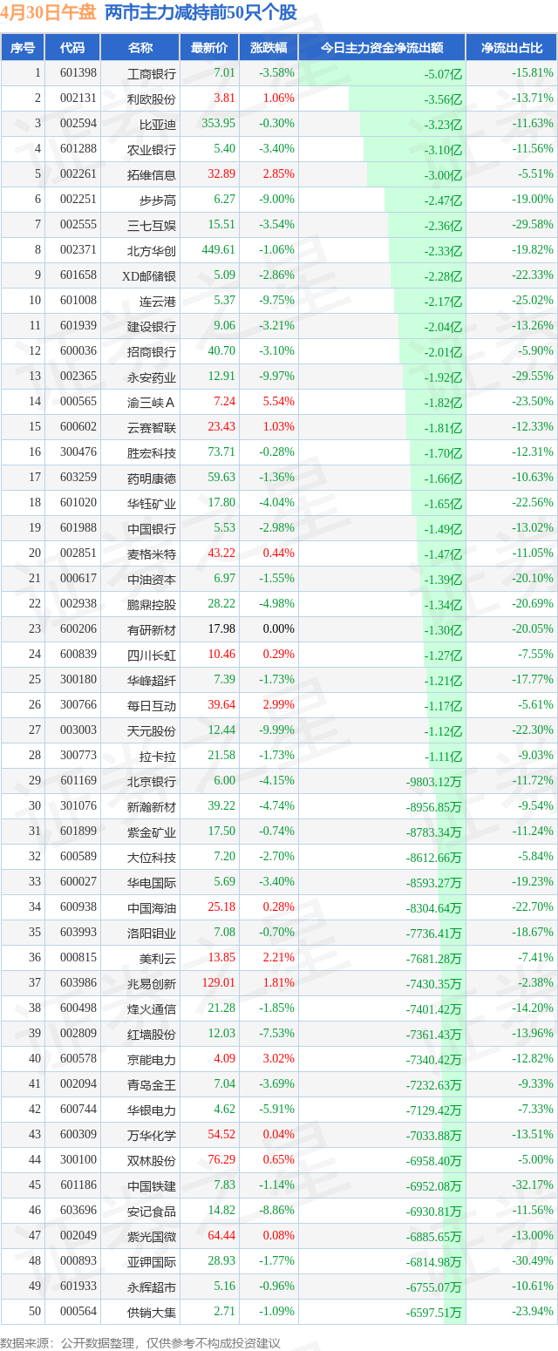
Task: Click the 序号 column header
Action: pyautogui.click(x=23, y=48)
